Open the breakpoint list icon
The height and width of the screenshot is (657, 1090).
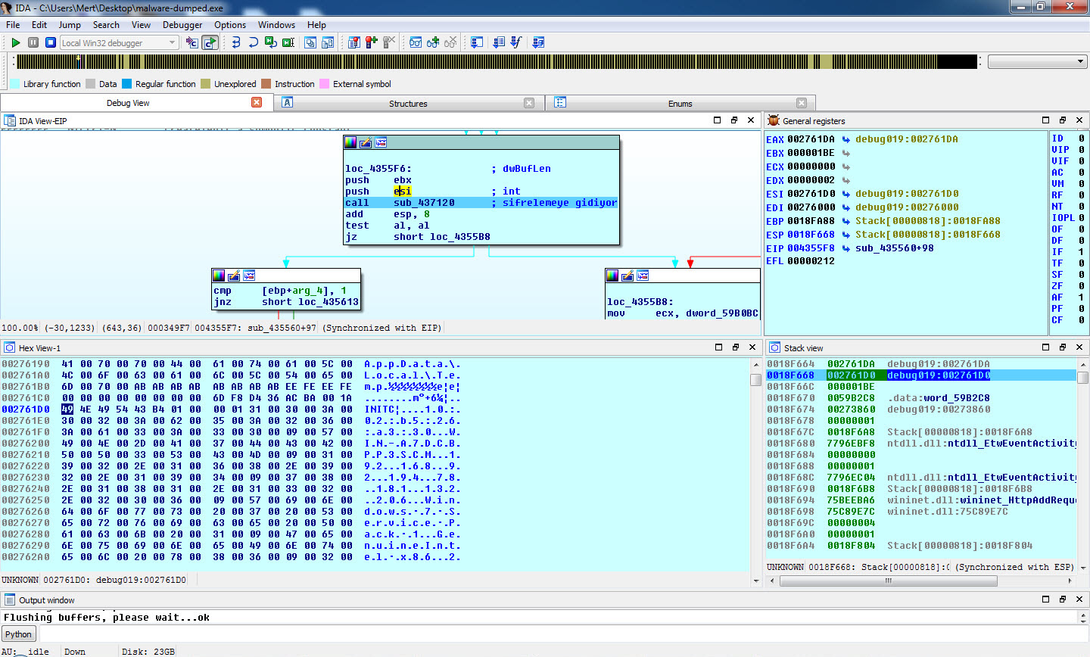(x=354, y=42)
